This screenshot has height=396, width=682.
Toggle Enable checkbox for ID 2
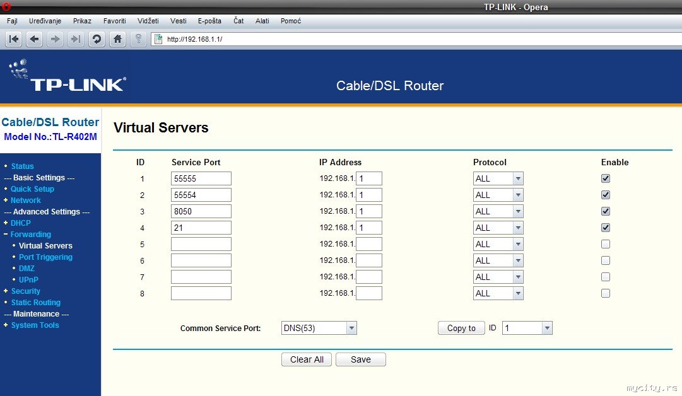606,195
